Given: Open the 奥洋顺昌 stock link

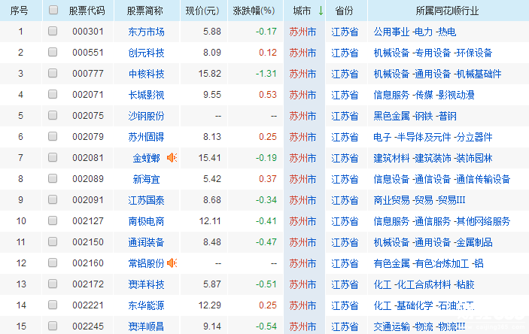Looking at the screenshot, I should 146,326.
